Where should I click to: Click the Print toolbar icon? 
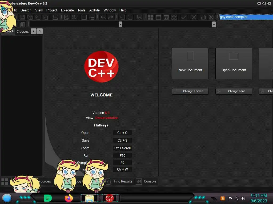(x=55, y=17)
